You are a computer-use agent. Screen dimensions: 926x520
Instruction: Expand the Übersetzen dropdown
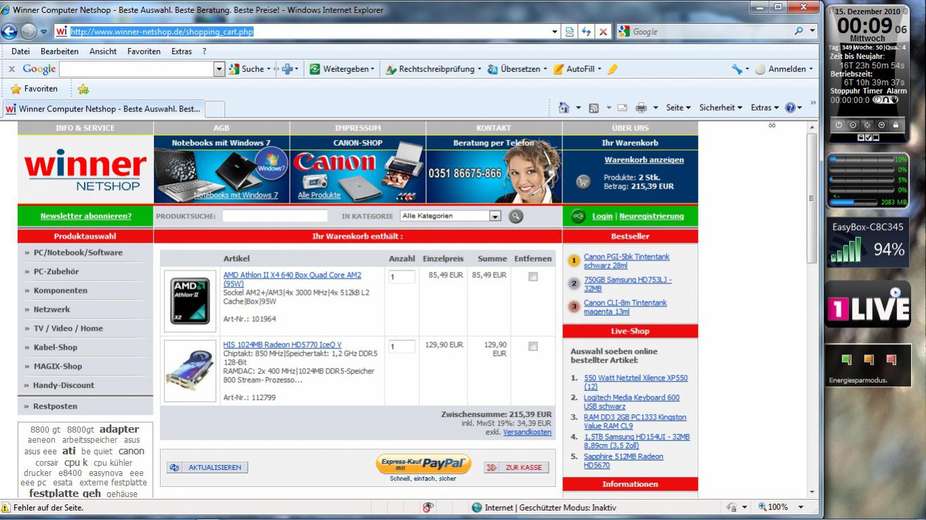pos(545,69)
